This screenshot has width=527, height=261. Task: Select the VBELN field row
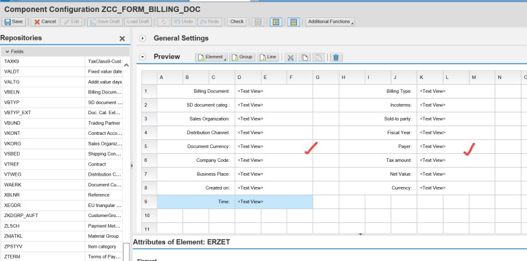pos(62,92)
